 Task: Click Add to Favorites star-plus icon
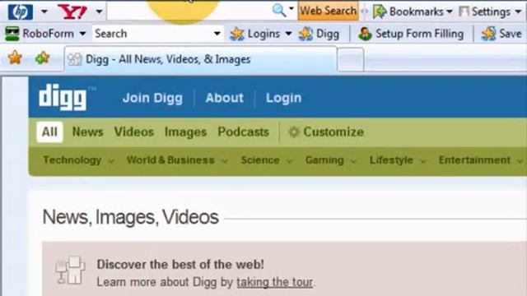[x=42, y=58]
